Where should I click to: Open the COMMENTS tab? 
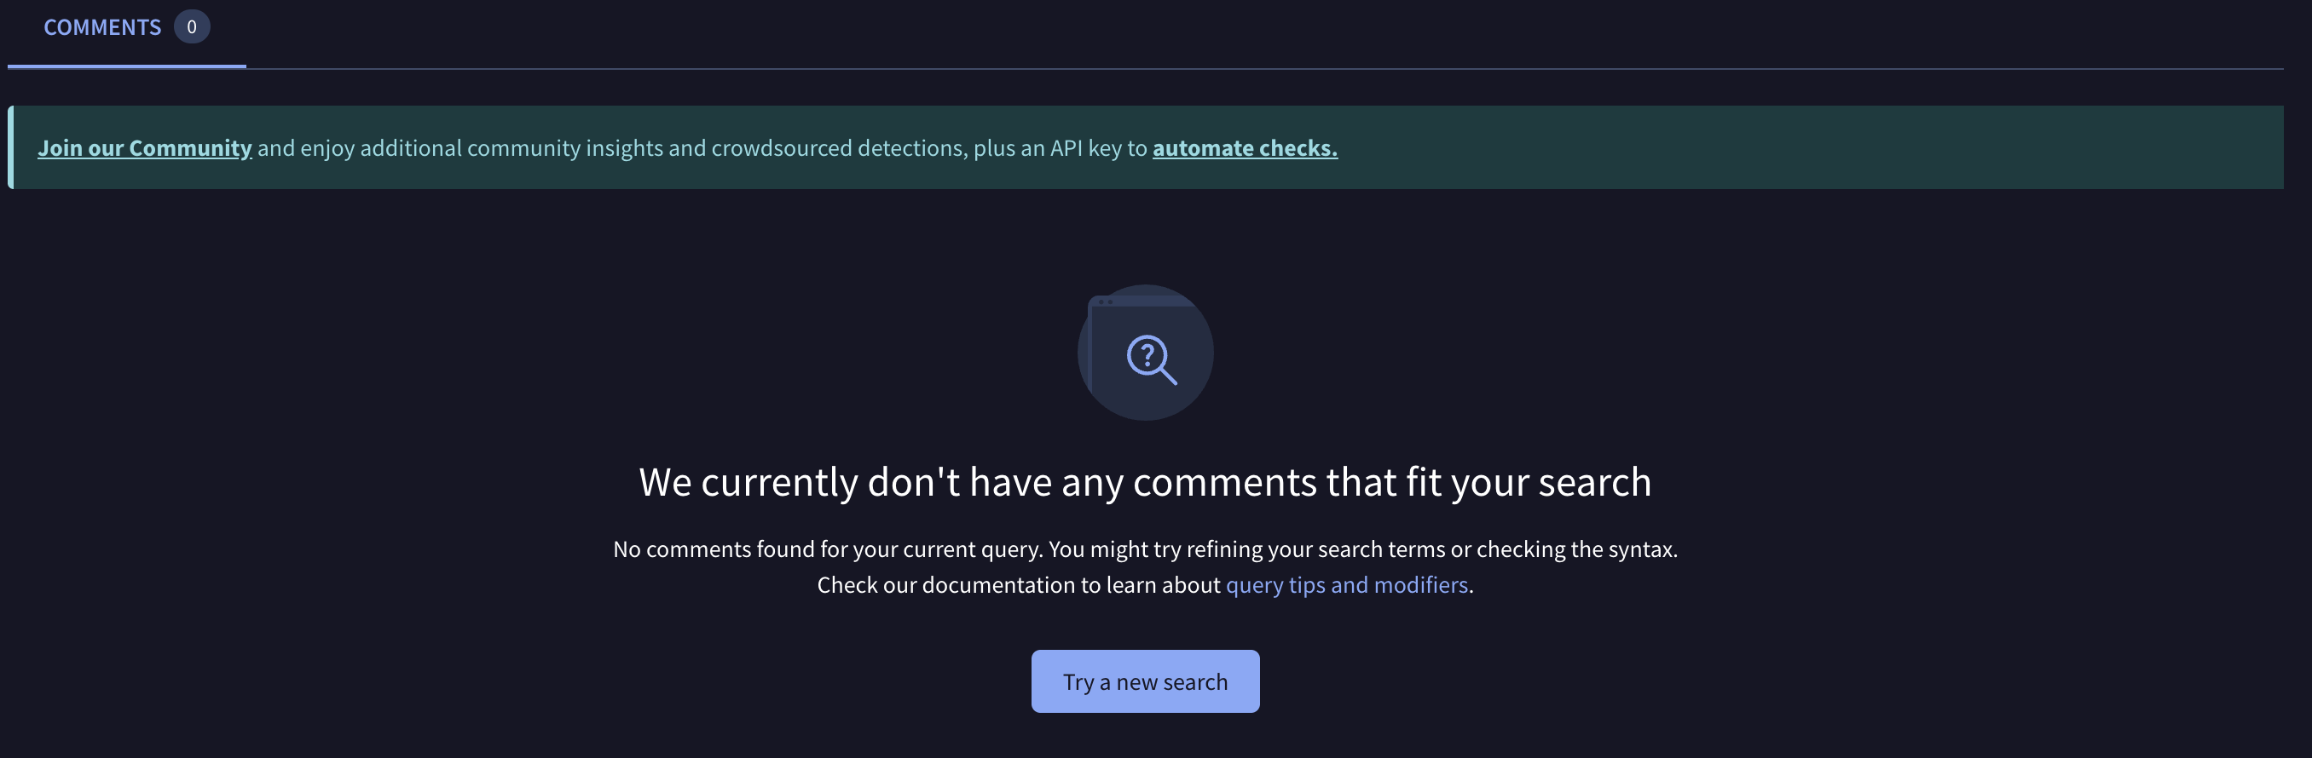pos(102,27)
